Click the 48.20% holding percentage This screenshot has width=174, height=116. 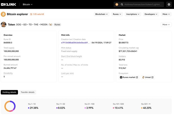(x=147, y=108)
